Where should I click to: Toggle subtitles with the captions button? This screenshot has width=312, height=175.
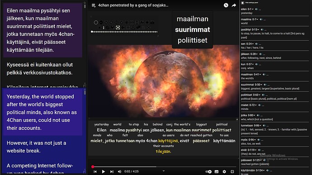click(217, 172)
